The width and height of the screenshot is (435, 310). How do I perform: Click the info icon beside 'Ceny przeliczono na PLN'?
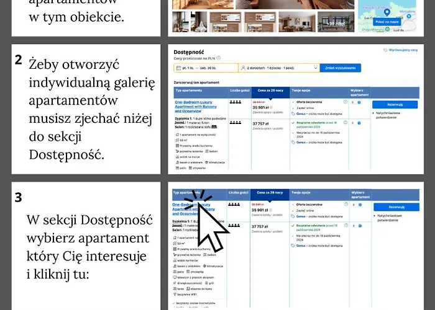pyautogui.click(x=219, y=59)
